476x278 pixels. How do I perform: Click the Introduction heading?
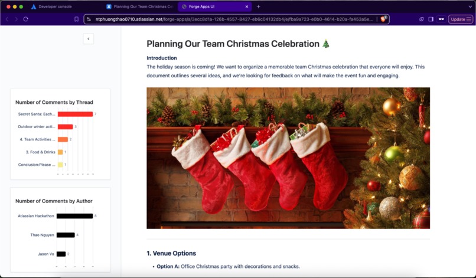point(161,58)
